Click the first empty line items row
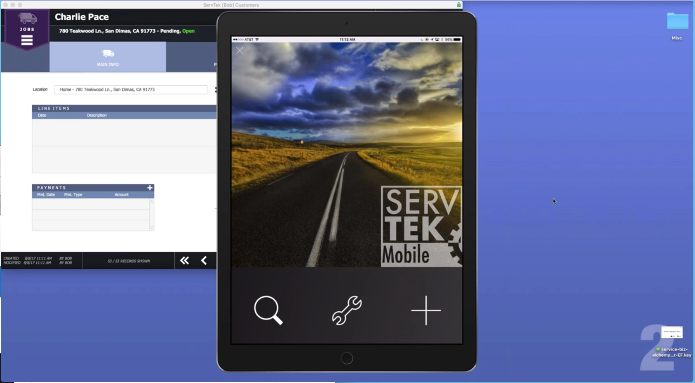The height and width of the screenshot is (383, 695). tap(124, 133)
